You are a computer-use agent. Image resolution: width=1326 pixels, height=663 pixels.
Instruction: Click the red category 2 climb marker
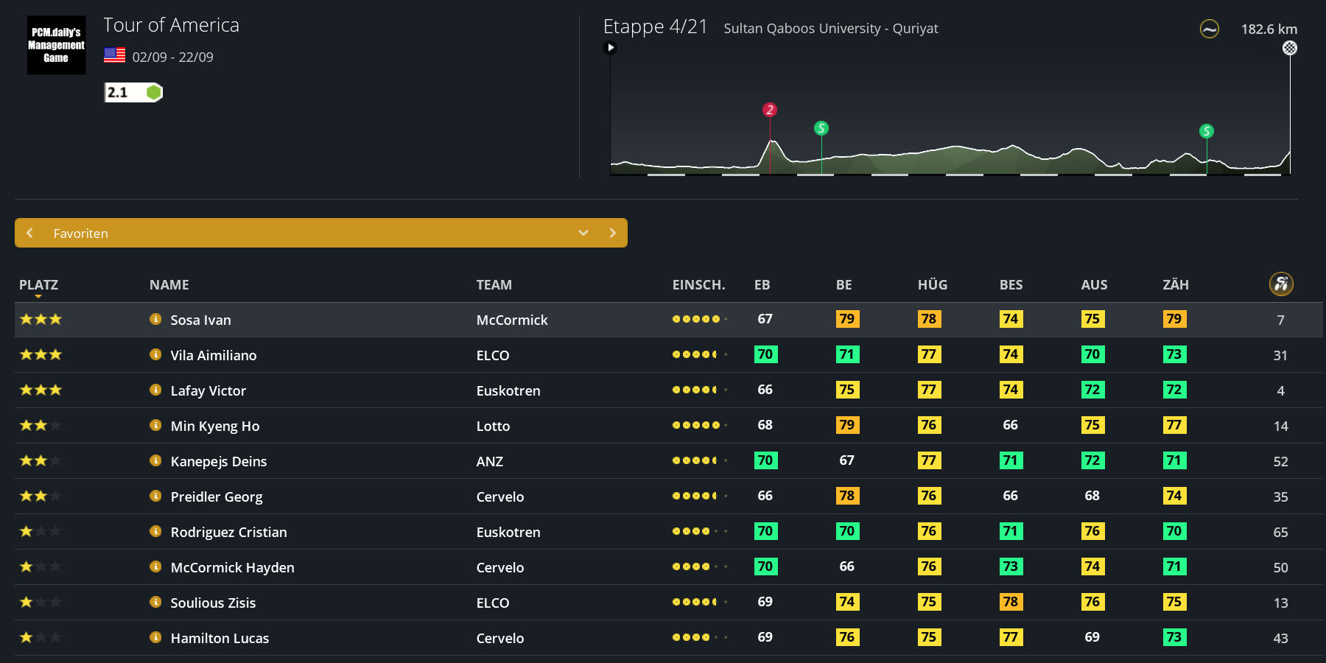[770, 110]
